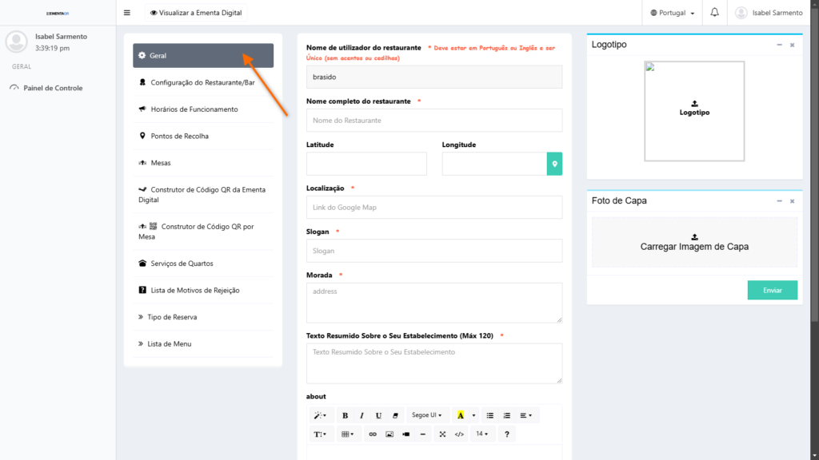Screen dimensions: 819x460
Task: Insert a picture with the editor image icon
Action: [390, 434]
